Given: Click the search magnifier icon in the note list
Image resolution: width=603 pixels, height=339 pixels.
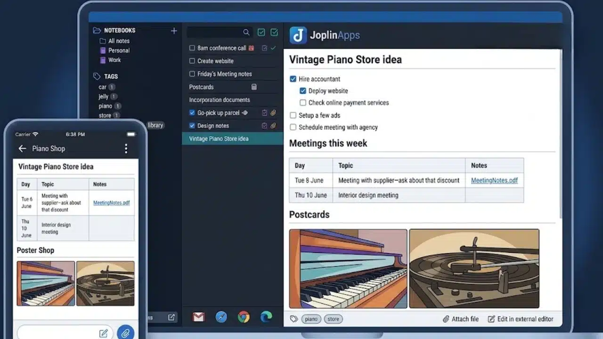Looking at the screenshot, I should [246, 32].
